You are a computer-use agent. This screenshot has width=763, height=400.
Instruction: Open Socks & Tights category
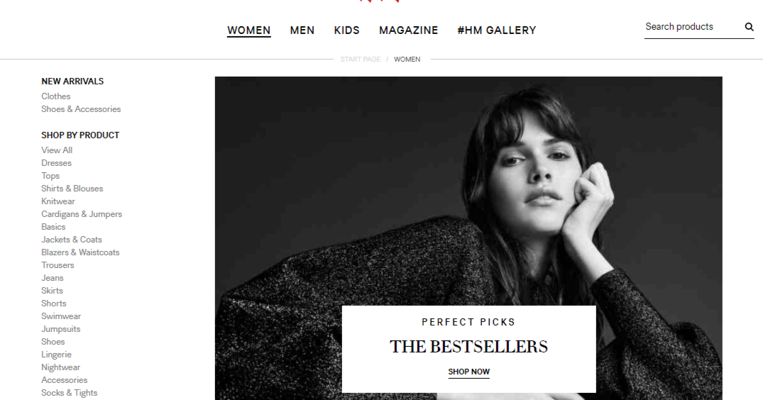pyautogui.click(x=69, y=393)
